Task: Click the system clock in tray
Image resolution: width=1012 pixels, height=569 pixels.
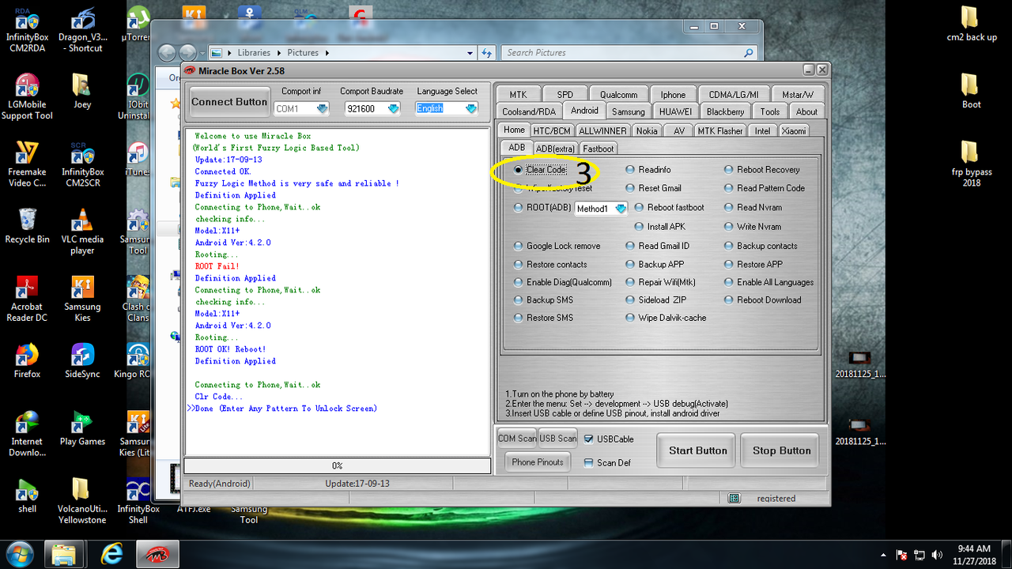Action: point(974,554)
